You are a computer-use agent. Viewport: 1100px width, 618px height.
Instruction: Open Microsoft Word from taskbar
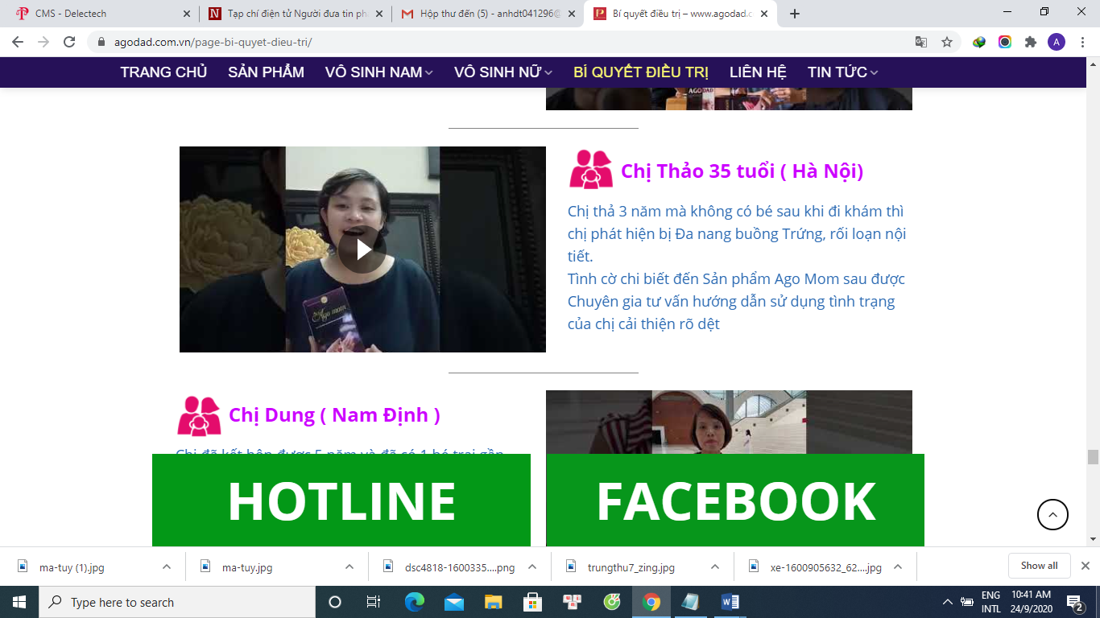730,602
